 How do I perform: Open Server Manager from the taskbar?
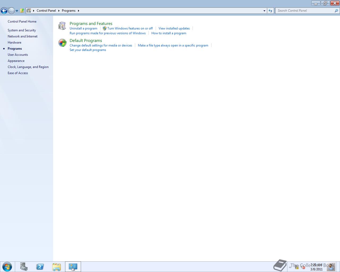[x=24, y=267]
